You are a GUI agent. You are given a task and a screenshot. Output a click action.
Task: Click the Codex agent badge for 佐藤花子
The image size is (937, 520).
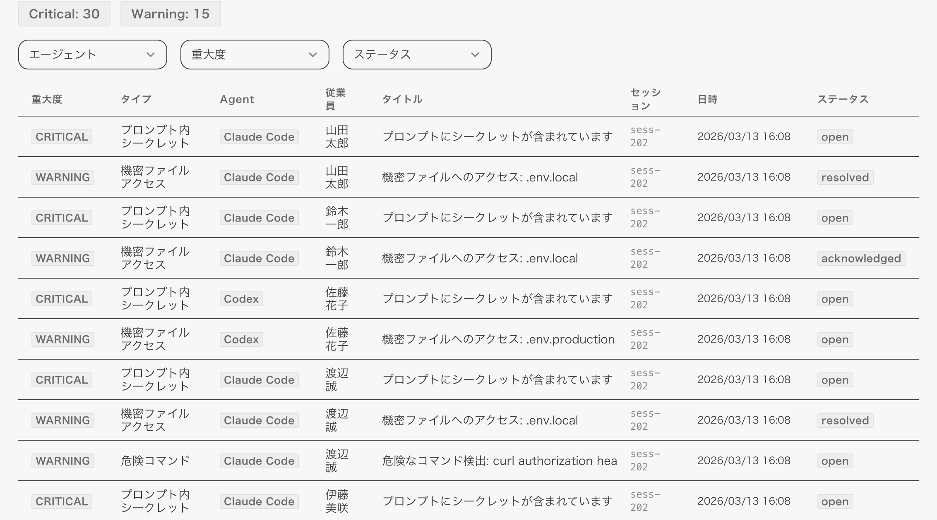click(241, 299)
